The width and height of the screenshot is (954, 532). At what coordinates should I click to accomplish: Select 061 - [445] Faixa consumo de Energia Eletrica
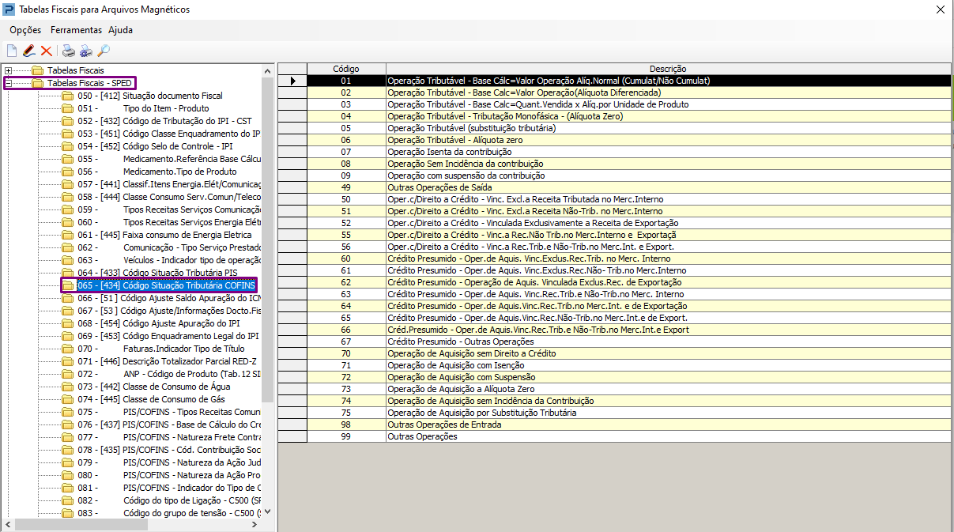(164, 235)
